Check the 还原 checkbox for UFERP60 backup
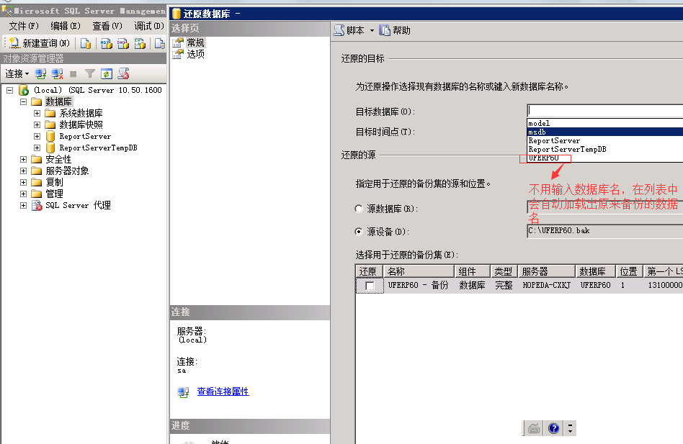Image resolution: width=683 pixels, height=444 pixels. (x=370, y=286)
